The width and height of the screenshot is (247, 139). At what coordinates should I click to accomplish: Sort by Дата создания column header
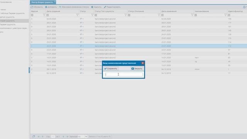click(x=53, y=11)
